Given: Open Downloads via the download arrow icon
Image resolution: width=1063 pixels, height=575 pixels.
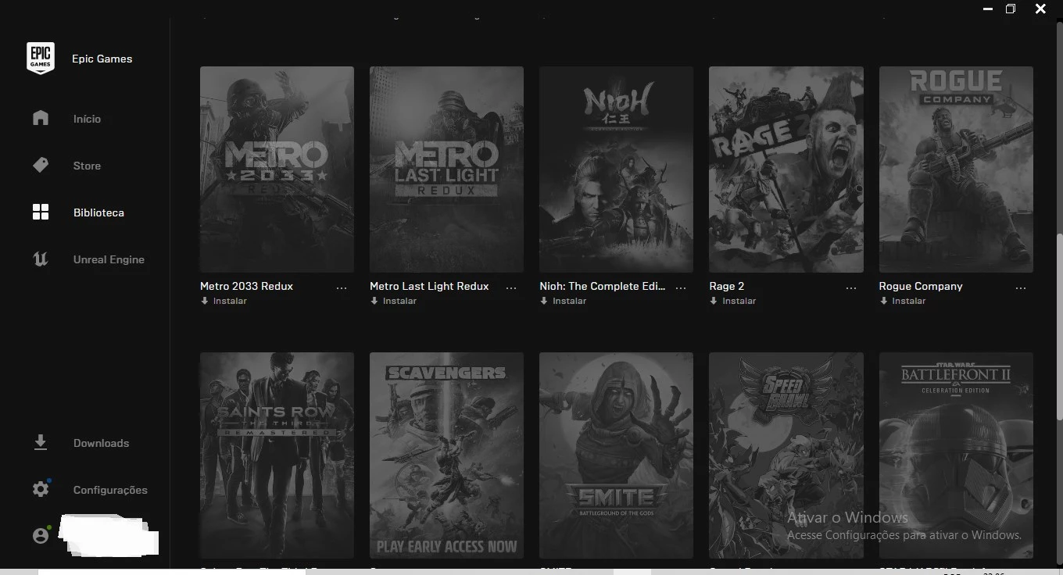Looking at the screenshot, I should tap(41, 443).
